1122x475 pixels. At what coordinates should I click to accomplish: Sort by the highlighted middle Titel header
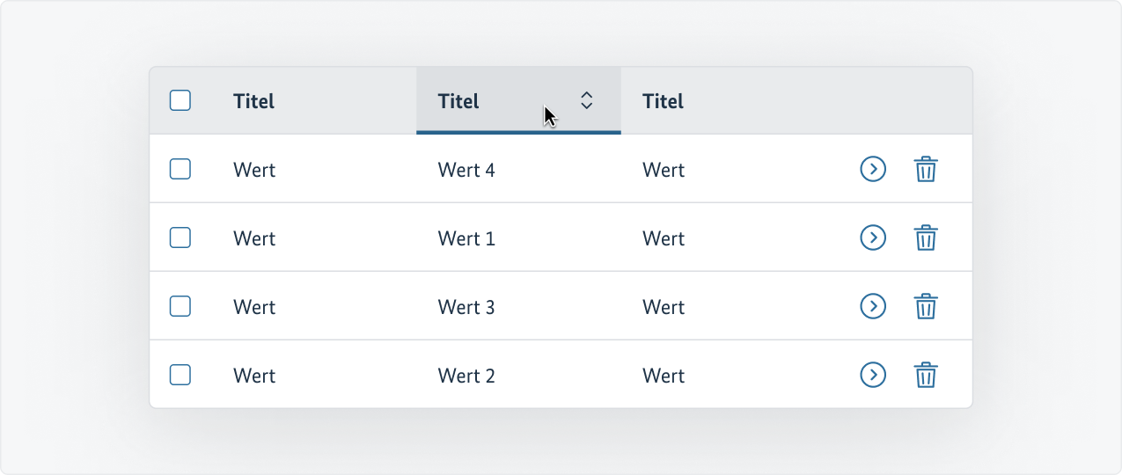tap(459, 101)
